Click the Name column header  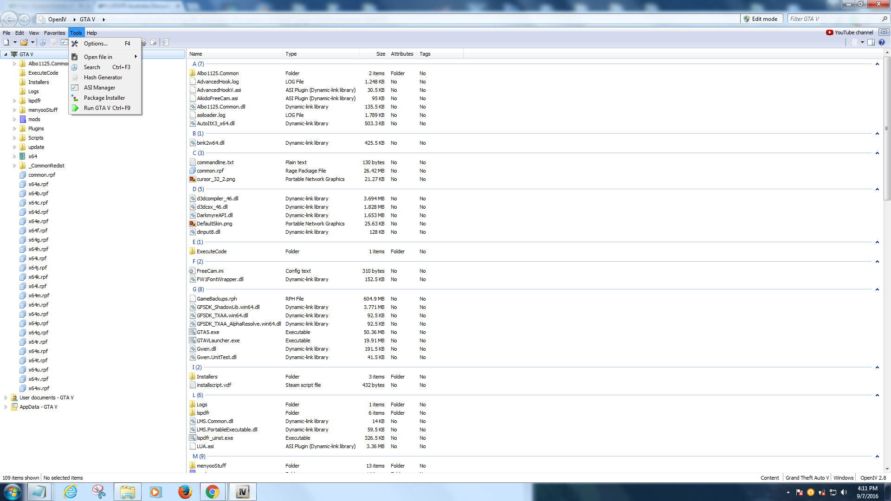click(x=195, y=54)
